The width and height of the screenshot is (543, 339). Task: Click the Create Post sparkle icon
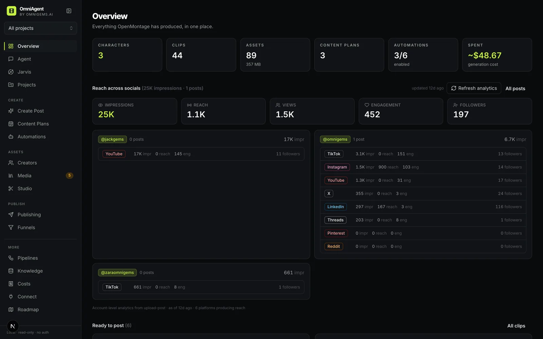(x=11, y=111)
